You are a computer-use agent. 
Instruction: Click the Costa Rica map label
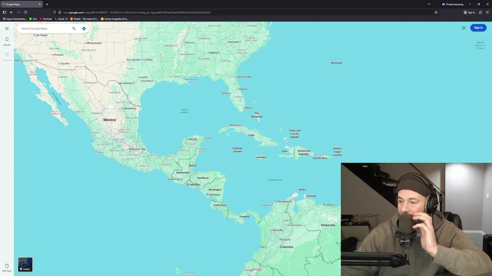click(x=220, y=205)
